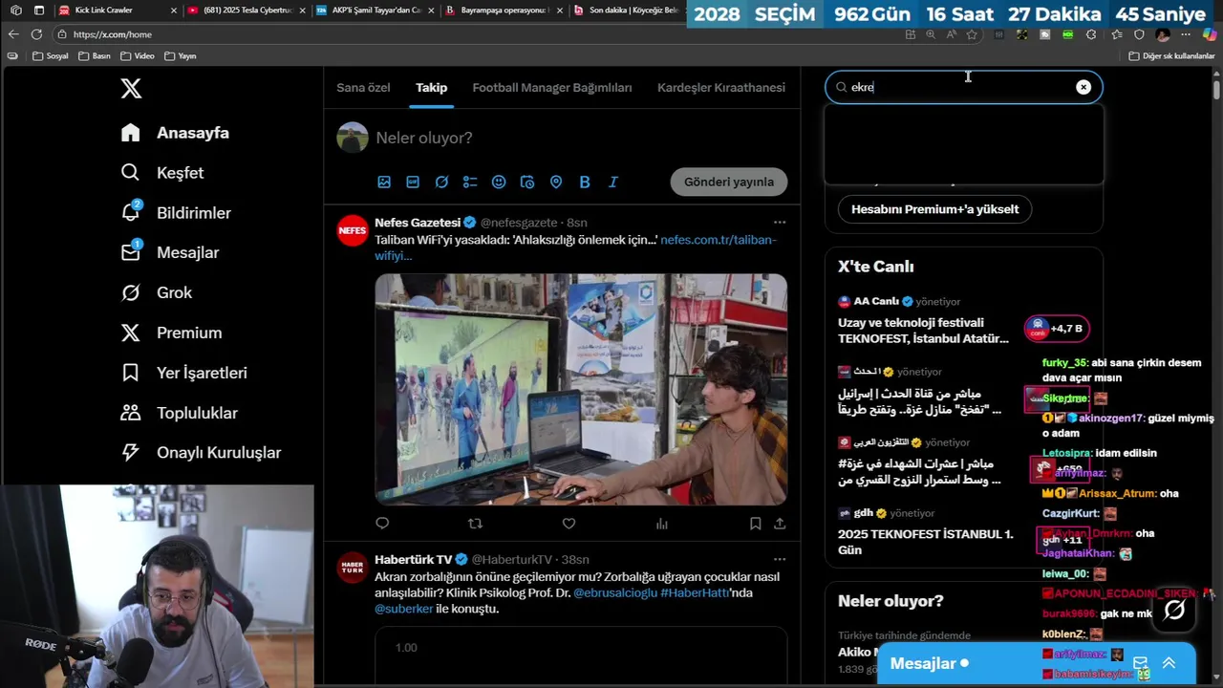Screen dimensions: 1223x688
Task: Select the Takip timeline tab
Action: [x=431, y=88]
